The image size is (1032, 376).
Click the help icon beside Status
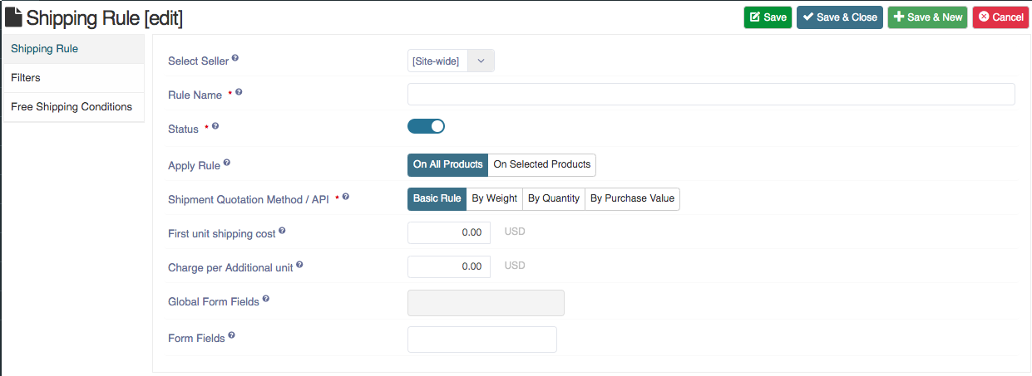pyautogui.click(x=215, y=126)
